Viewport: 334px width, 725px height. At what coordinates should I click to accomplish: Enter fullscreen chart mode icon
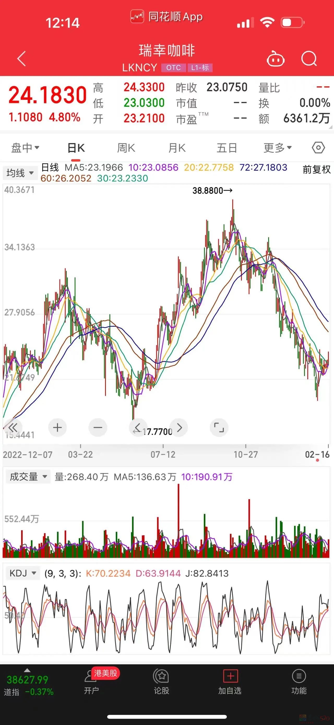point(219,428)
